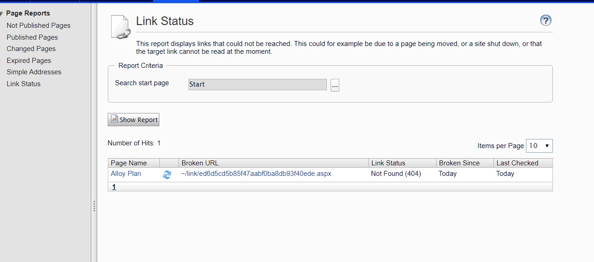The width and height of the screenshot is (594, 262).
Task: Open the Items per Page dropdown
Action: (539, 146)
